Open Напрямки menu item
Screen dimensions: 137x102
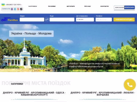[33, 6]
